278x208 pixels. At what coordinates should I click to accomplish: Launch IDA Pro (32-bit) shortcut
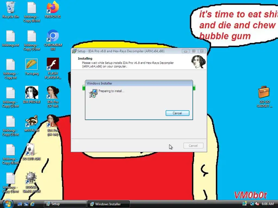(x=53, y=97)
